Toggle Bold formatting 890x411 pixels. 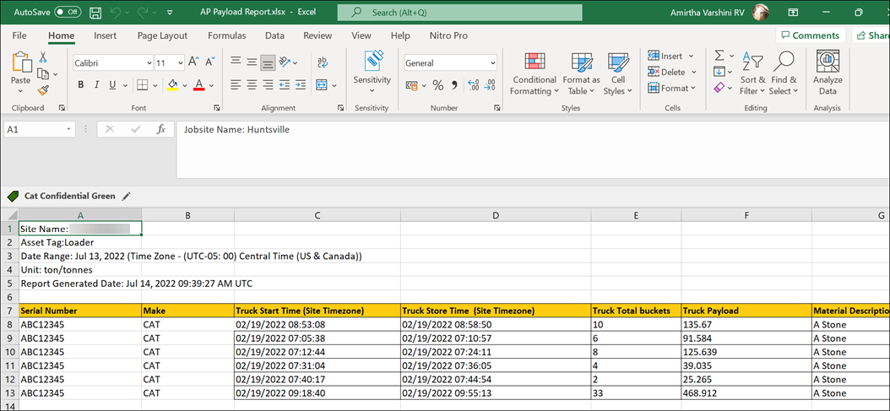pyautogui.click(x=81, y=85)
